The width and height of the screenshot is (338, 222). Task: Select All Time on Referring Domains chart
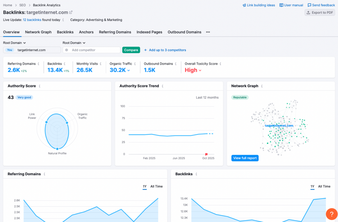pyautogui.click(x=156, y=187)
